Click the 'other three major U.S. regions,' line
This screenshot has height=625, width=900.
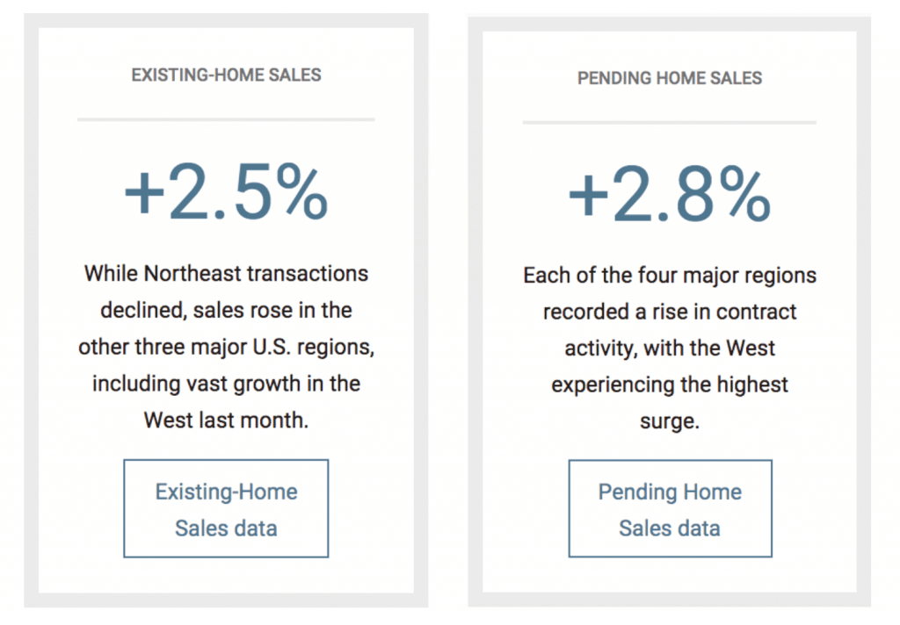(x=226, y=347)
